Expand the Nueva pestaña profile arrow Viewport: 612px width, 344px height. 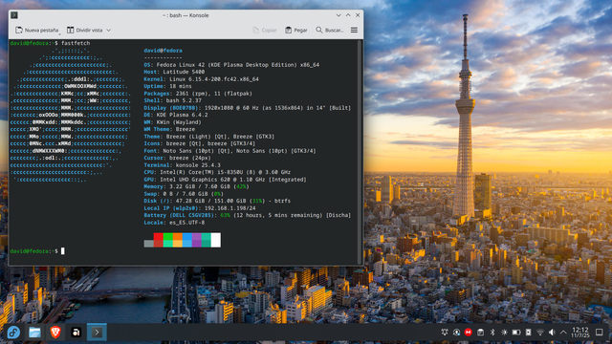pos(59,33)
